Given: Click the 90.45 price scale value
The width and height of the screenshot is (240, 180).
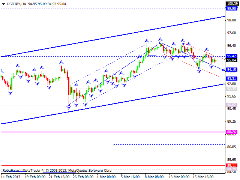Looking at the screenshot, I should click(x=231, y=109).
